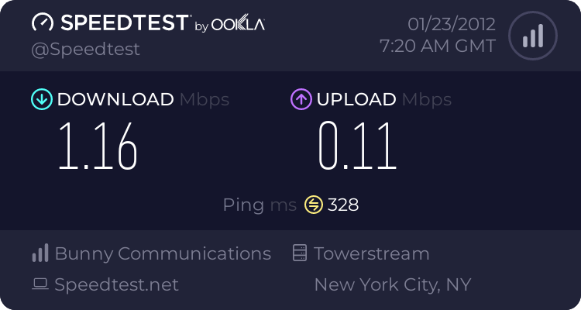
Task: Click the server rack icon
Action: [x=300, y=253]
